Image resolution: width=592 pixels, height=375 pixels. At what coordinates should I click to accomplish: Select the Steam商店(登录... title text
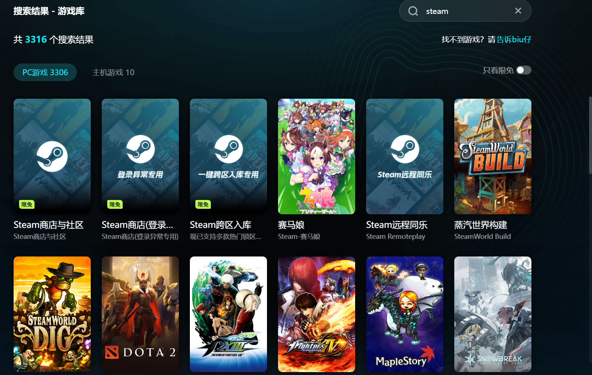coord(137,225)
